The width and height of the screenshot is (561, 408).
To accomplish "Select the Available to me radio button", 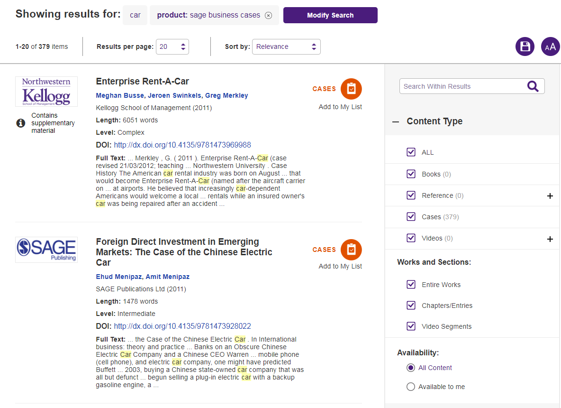I will 411,387.
